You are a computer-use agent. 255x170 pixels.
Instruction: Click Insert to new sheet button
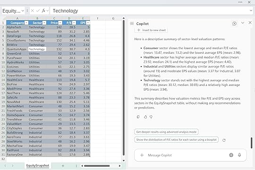click(x=151, y=30)
